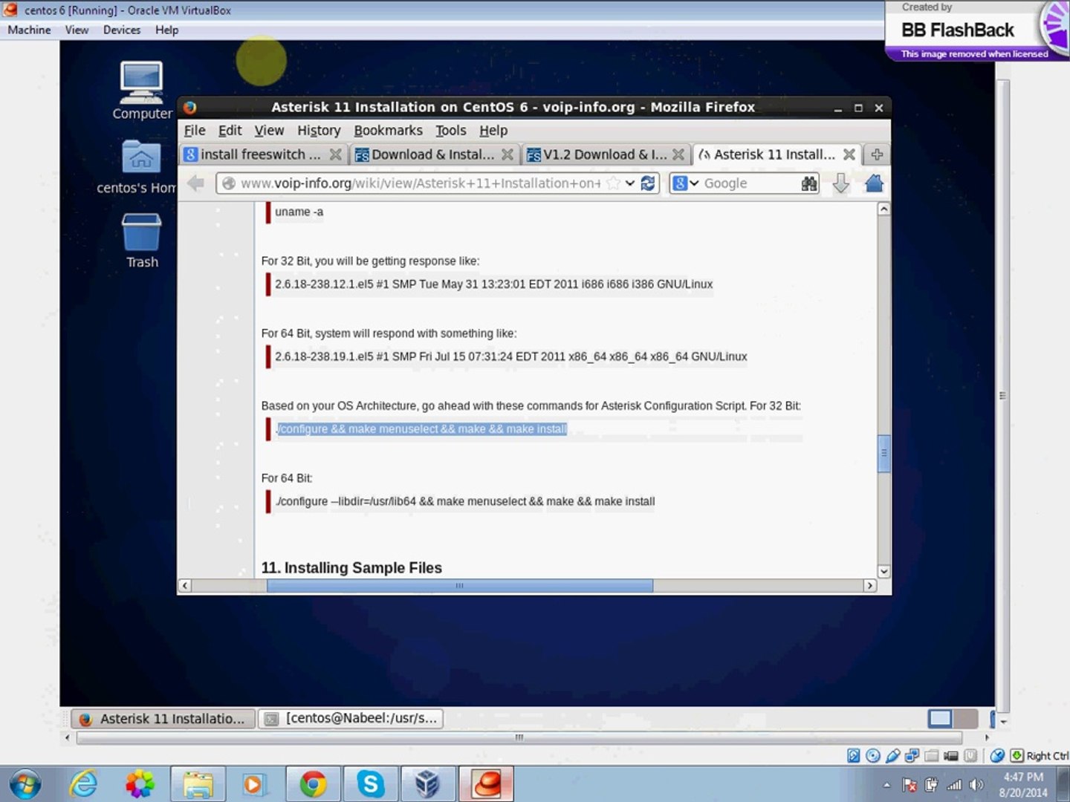Click Firefox back arrow button
The width and height of the screenshot is (1070, 802).
click(x=195, y=183)
